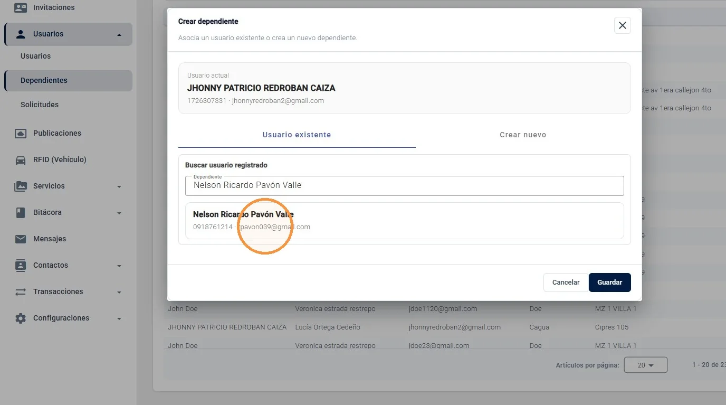Click the Servicios pictures icon
Viewport: 726px width, 405px height.
pyautogui.click(x=21, y=186)
